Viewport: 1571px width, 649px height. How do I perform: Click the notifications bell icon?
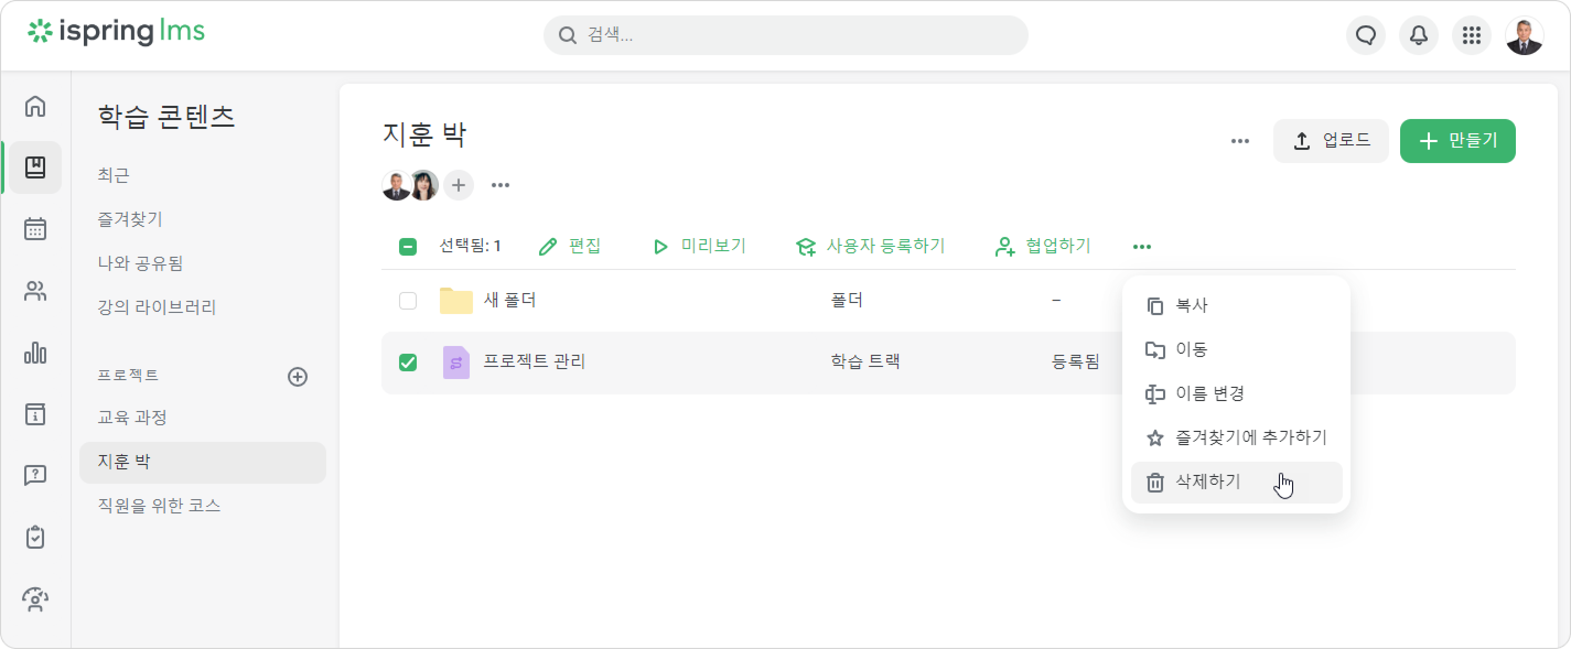(x=1418, y=35)
